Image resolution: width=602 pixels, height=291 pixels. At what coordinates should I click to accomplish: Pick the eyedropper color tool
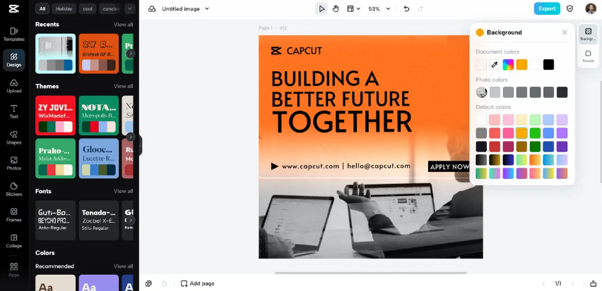point(495,65)
